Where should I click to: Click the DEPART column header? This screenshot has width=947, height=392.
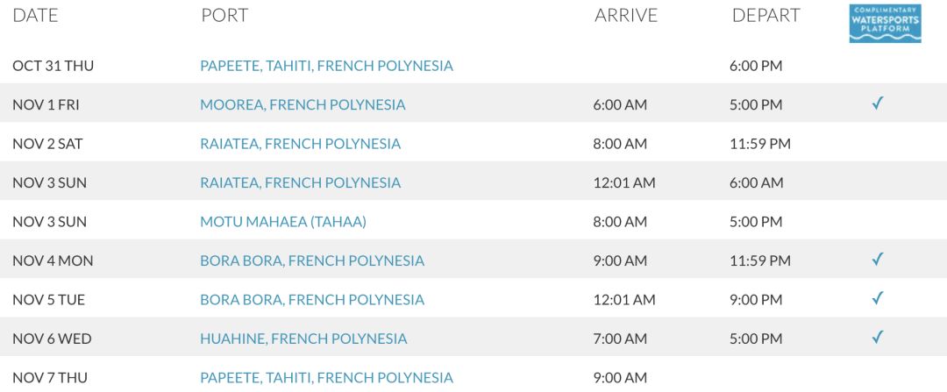point(765,16)
